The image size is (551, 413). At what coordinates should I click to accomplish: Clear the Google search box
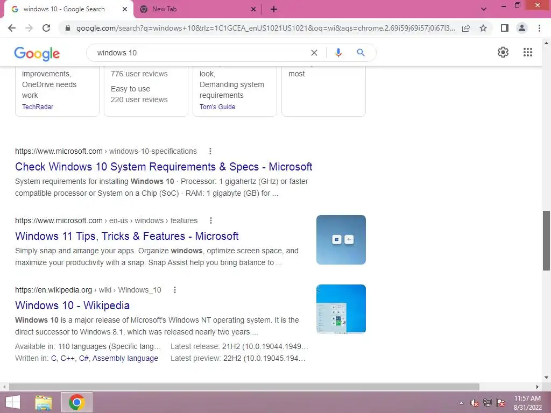314,53
